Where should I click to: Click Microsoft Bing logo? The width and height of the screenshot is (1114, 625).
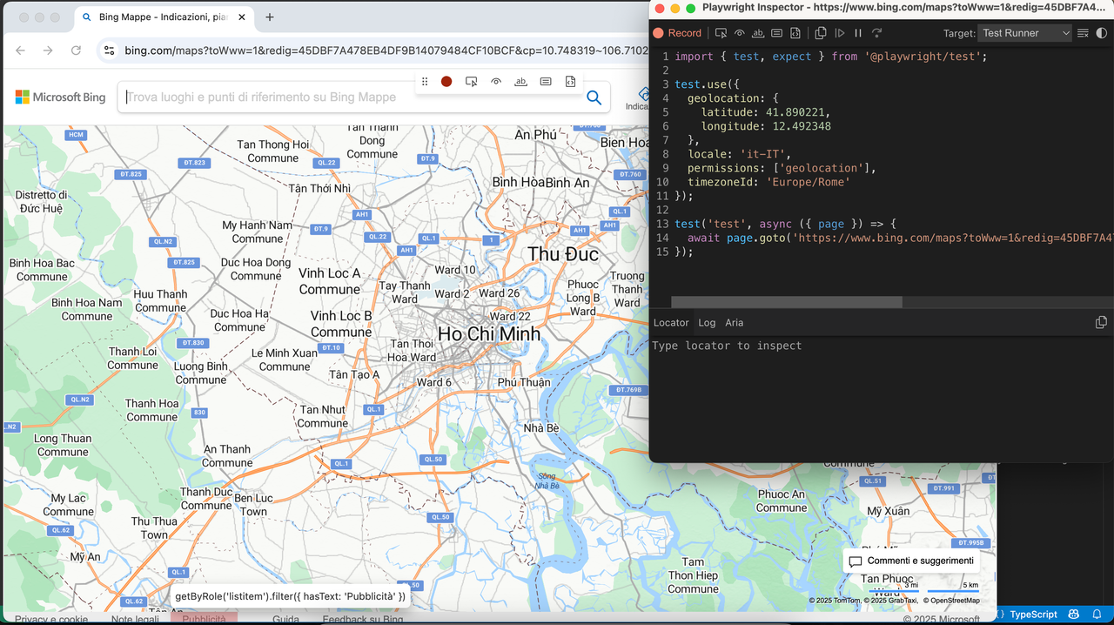(x=60, y=97)
